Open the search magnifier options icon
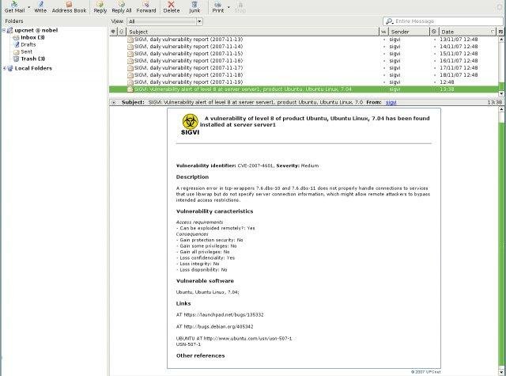 point(389,21)
